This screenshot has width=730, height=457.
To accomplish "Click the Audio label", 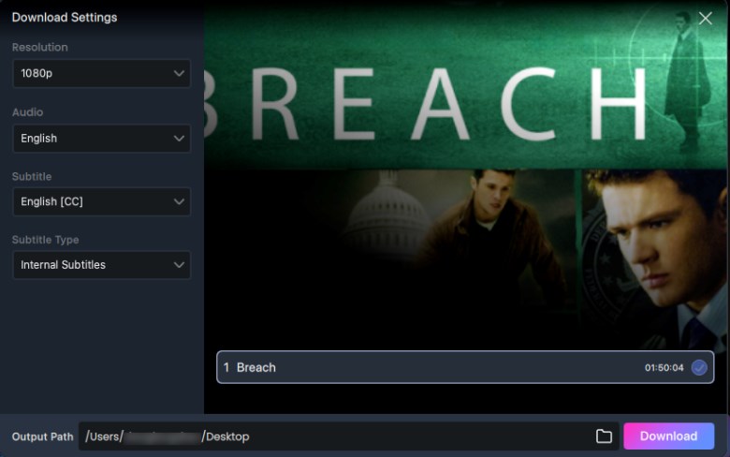I will tap(27, 111).
